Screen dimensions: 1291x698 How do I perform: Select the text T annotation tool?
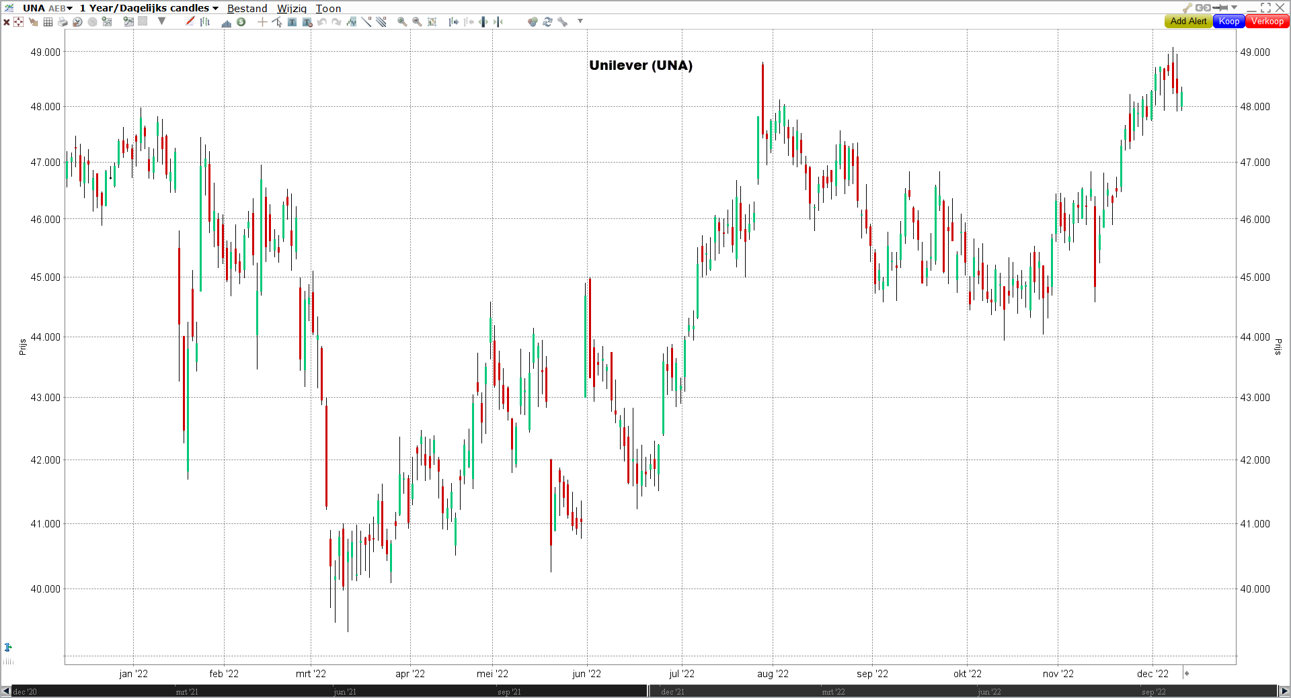coord(292,21)
